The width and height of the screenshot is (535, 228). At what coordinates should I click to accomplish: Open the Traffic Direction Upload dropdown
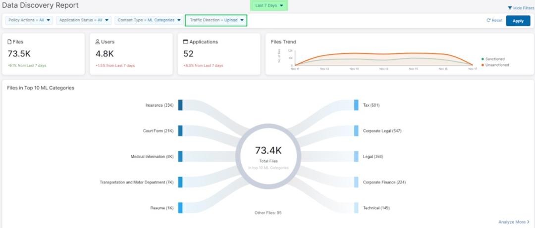216,20
